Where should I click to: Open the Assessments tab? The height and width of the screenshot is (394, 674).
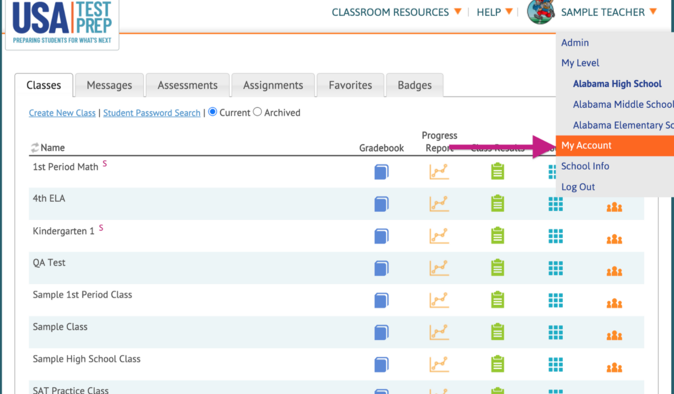[x=188, y=85]
